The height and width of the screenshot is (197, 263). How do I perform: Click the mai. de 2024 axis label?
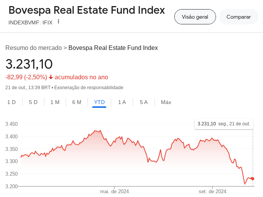point(114,191)
